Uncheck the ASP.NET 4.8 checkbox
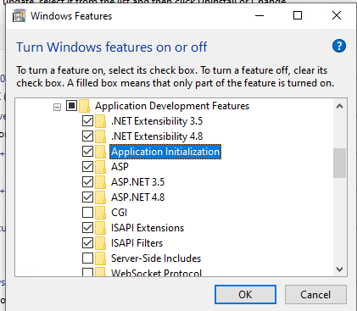Screen dimensions: 357x311 (x=87, y=197)
